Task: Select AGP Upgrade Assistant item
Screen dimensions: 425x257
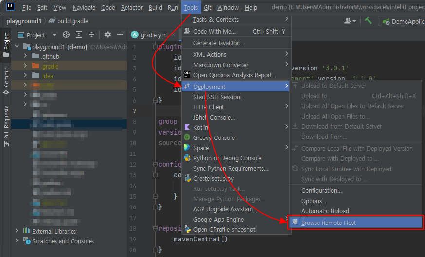Action: coord(236,209)
